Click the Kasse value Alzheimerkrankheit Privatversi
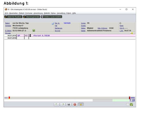The image size is (141, 115). [x=99, y=31]
